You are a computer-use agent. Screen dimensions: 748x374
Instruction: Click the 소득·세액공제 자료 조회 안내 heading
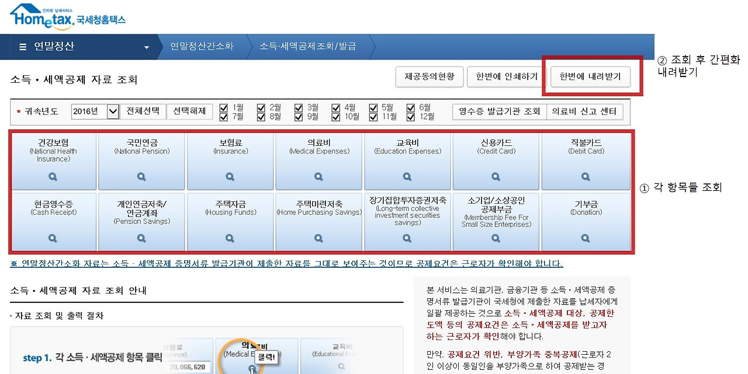tap(78, 291)
